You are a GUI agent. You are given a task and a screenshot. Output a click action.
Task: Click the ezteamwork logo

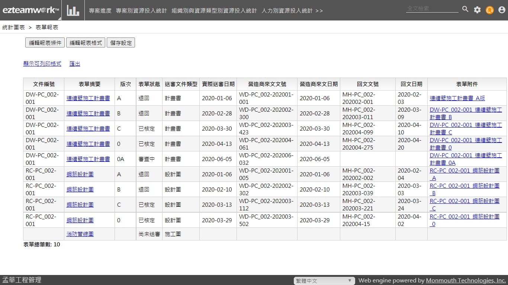[30, 10]
